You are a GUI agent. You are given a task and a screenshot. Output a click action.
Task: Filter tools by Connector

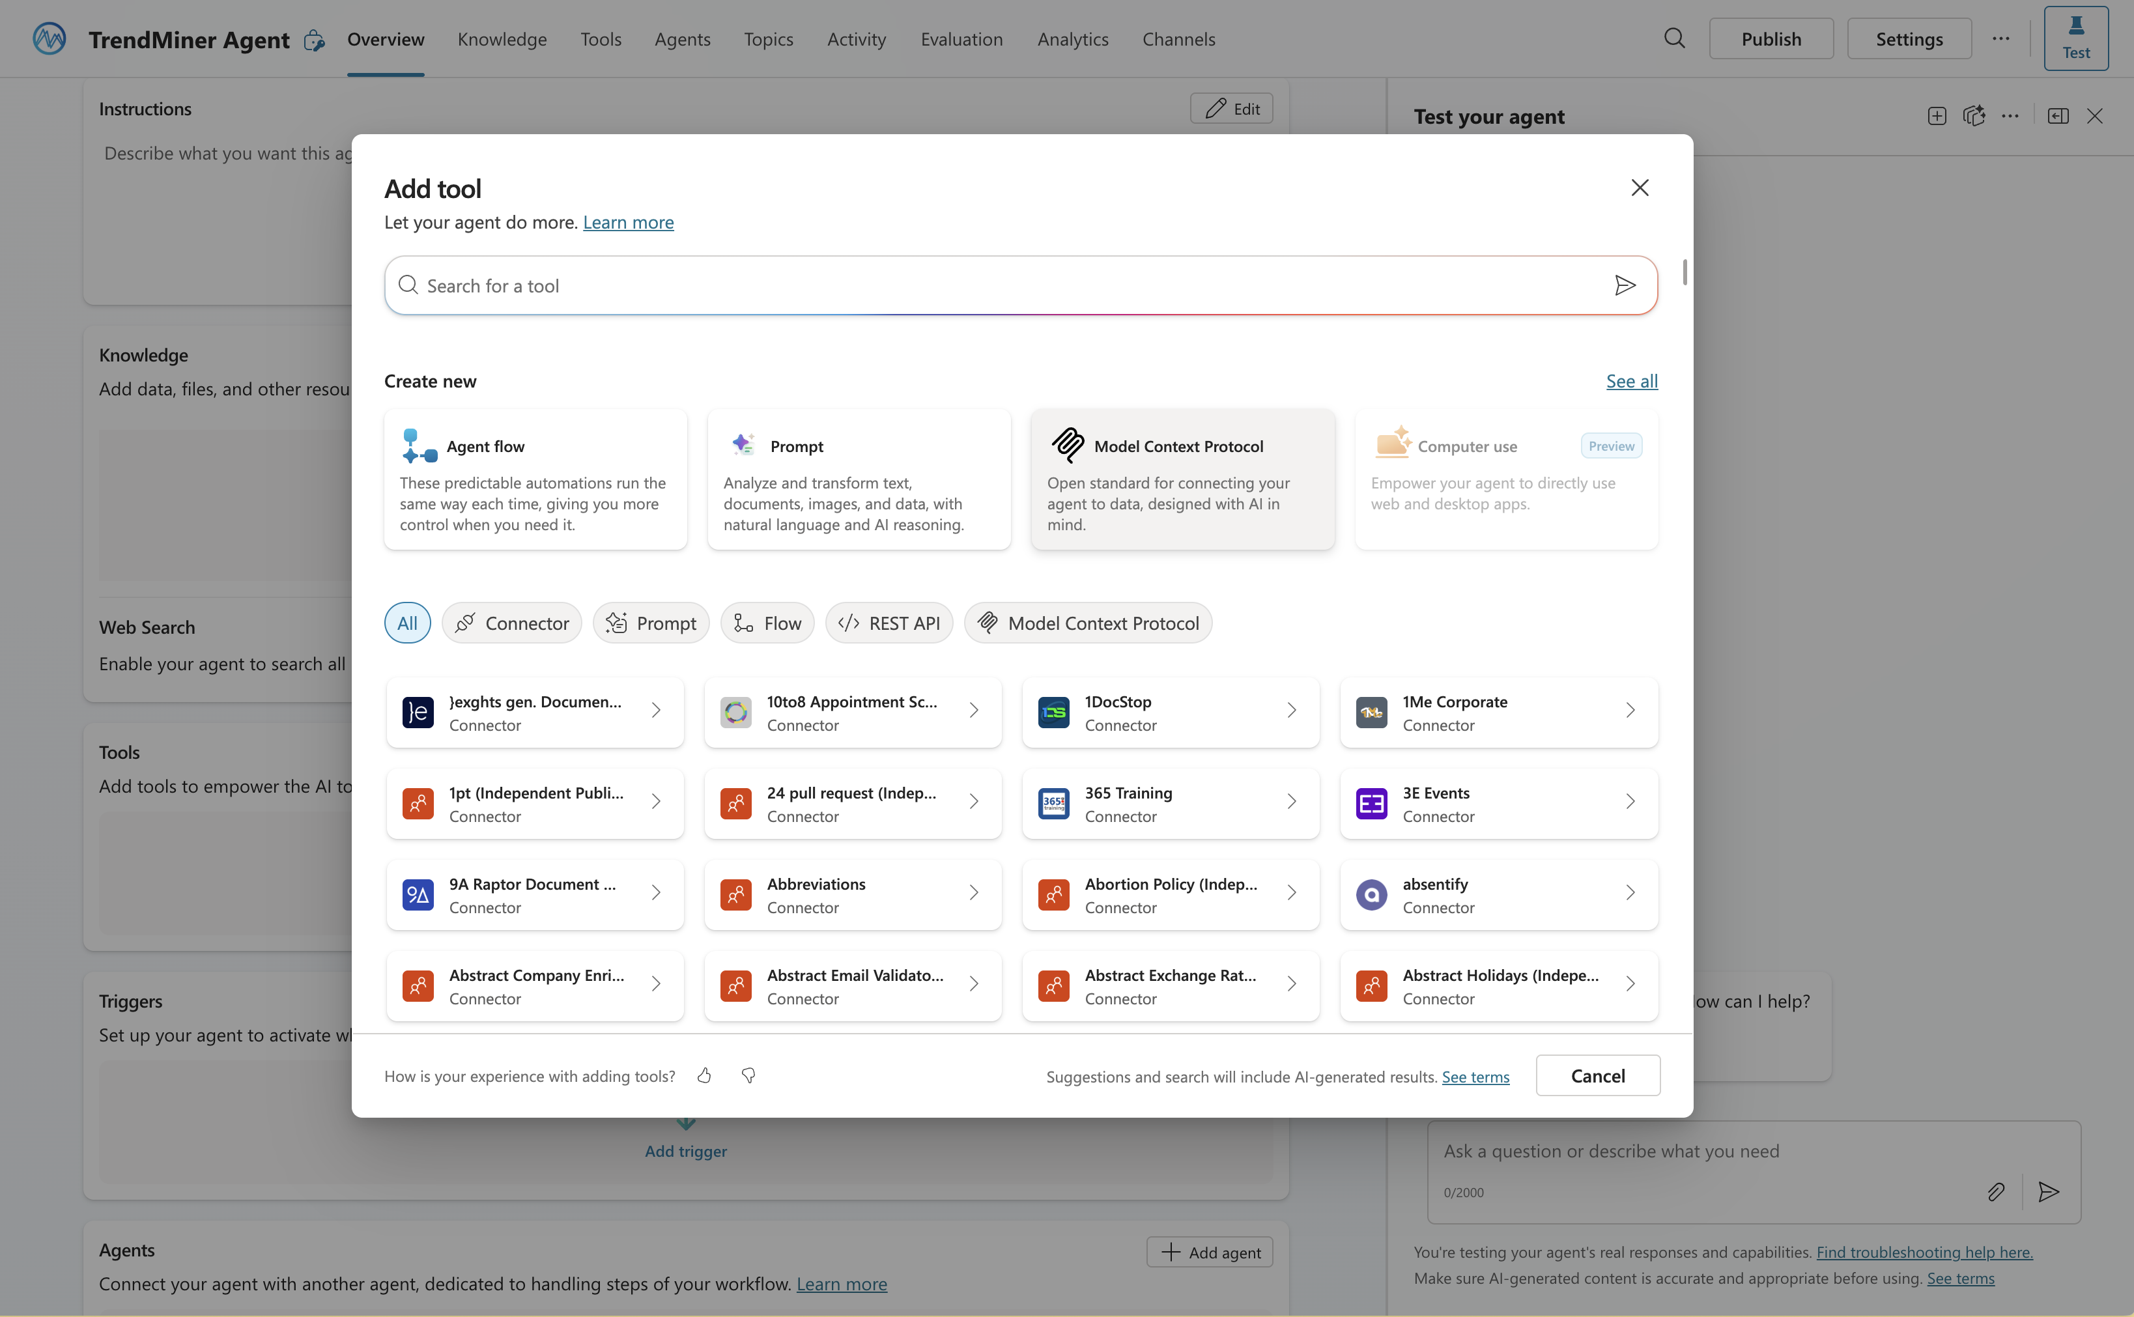[512, 623]
